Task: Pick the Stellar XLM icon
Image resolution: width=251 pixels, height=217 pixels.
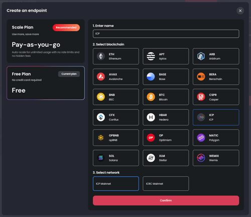Action: click(151, 158)
